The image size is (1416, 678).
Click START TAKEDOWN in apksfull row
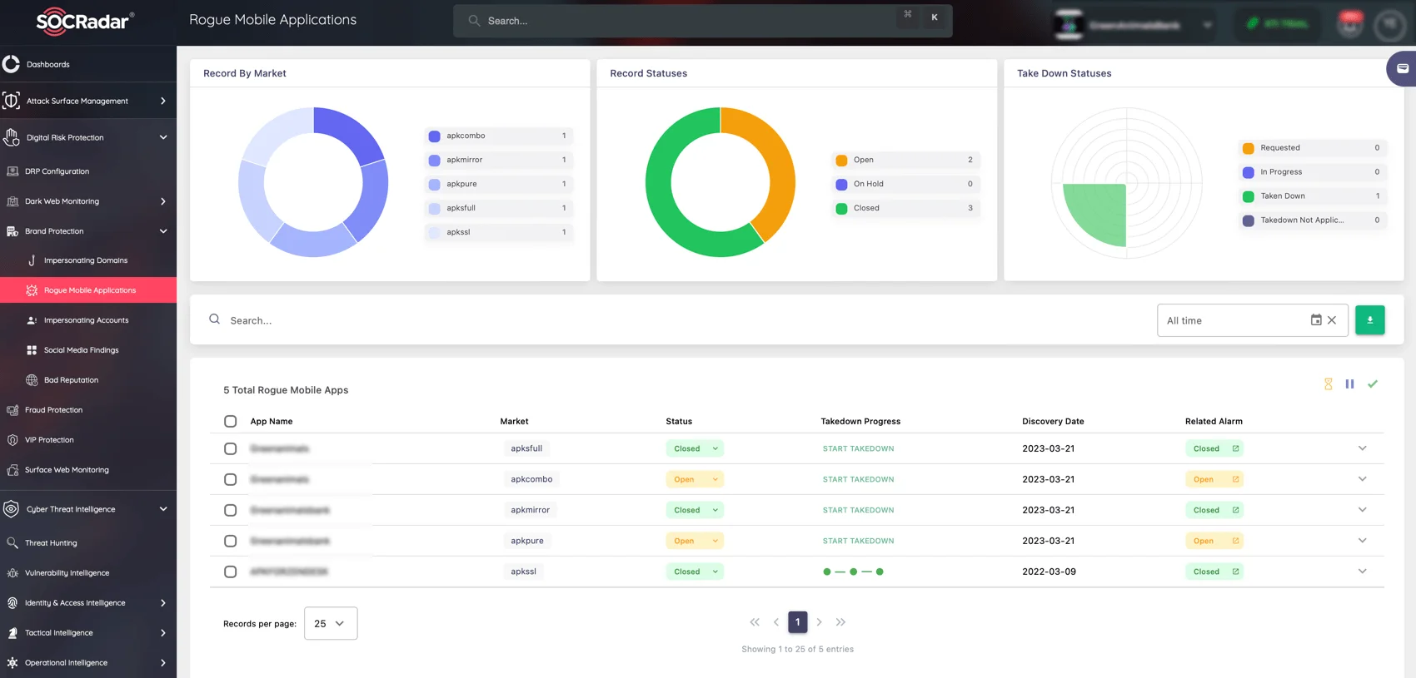pos(858,448)
